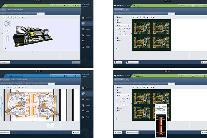207x138 pixels.
Task: Click the wrench tool icon in top-left window toolbar
Action: (23, 17)
